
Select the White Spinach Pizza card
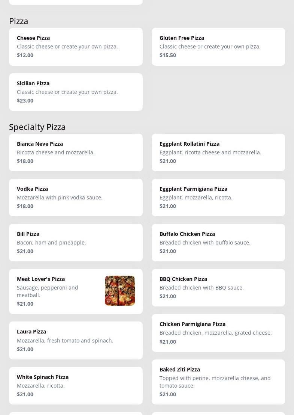click(x=76, y=386)
